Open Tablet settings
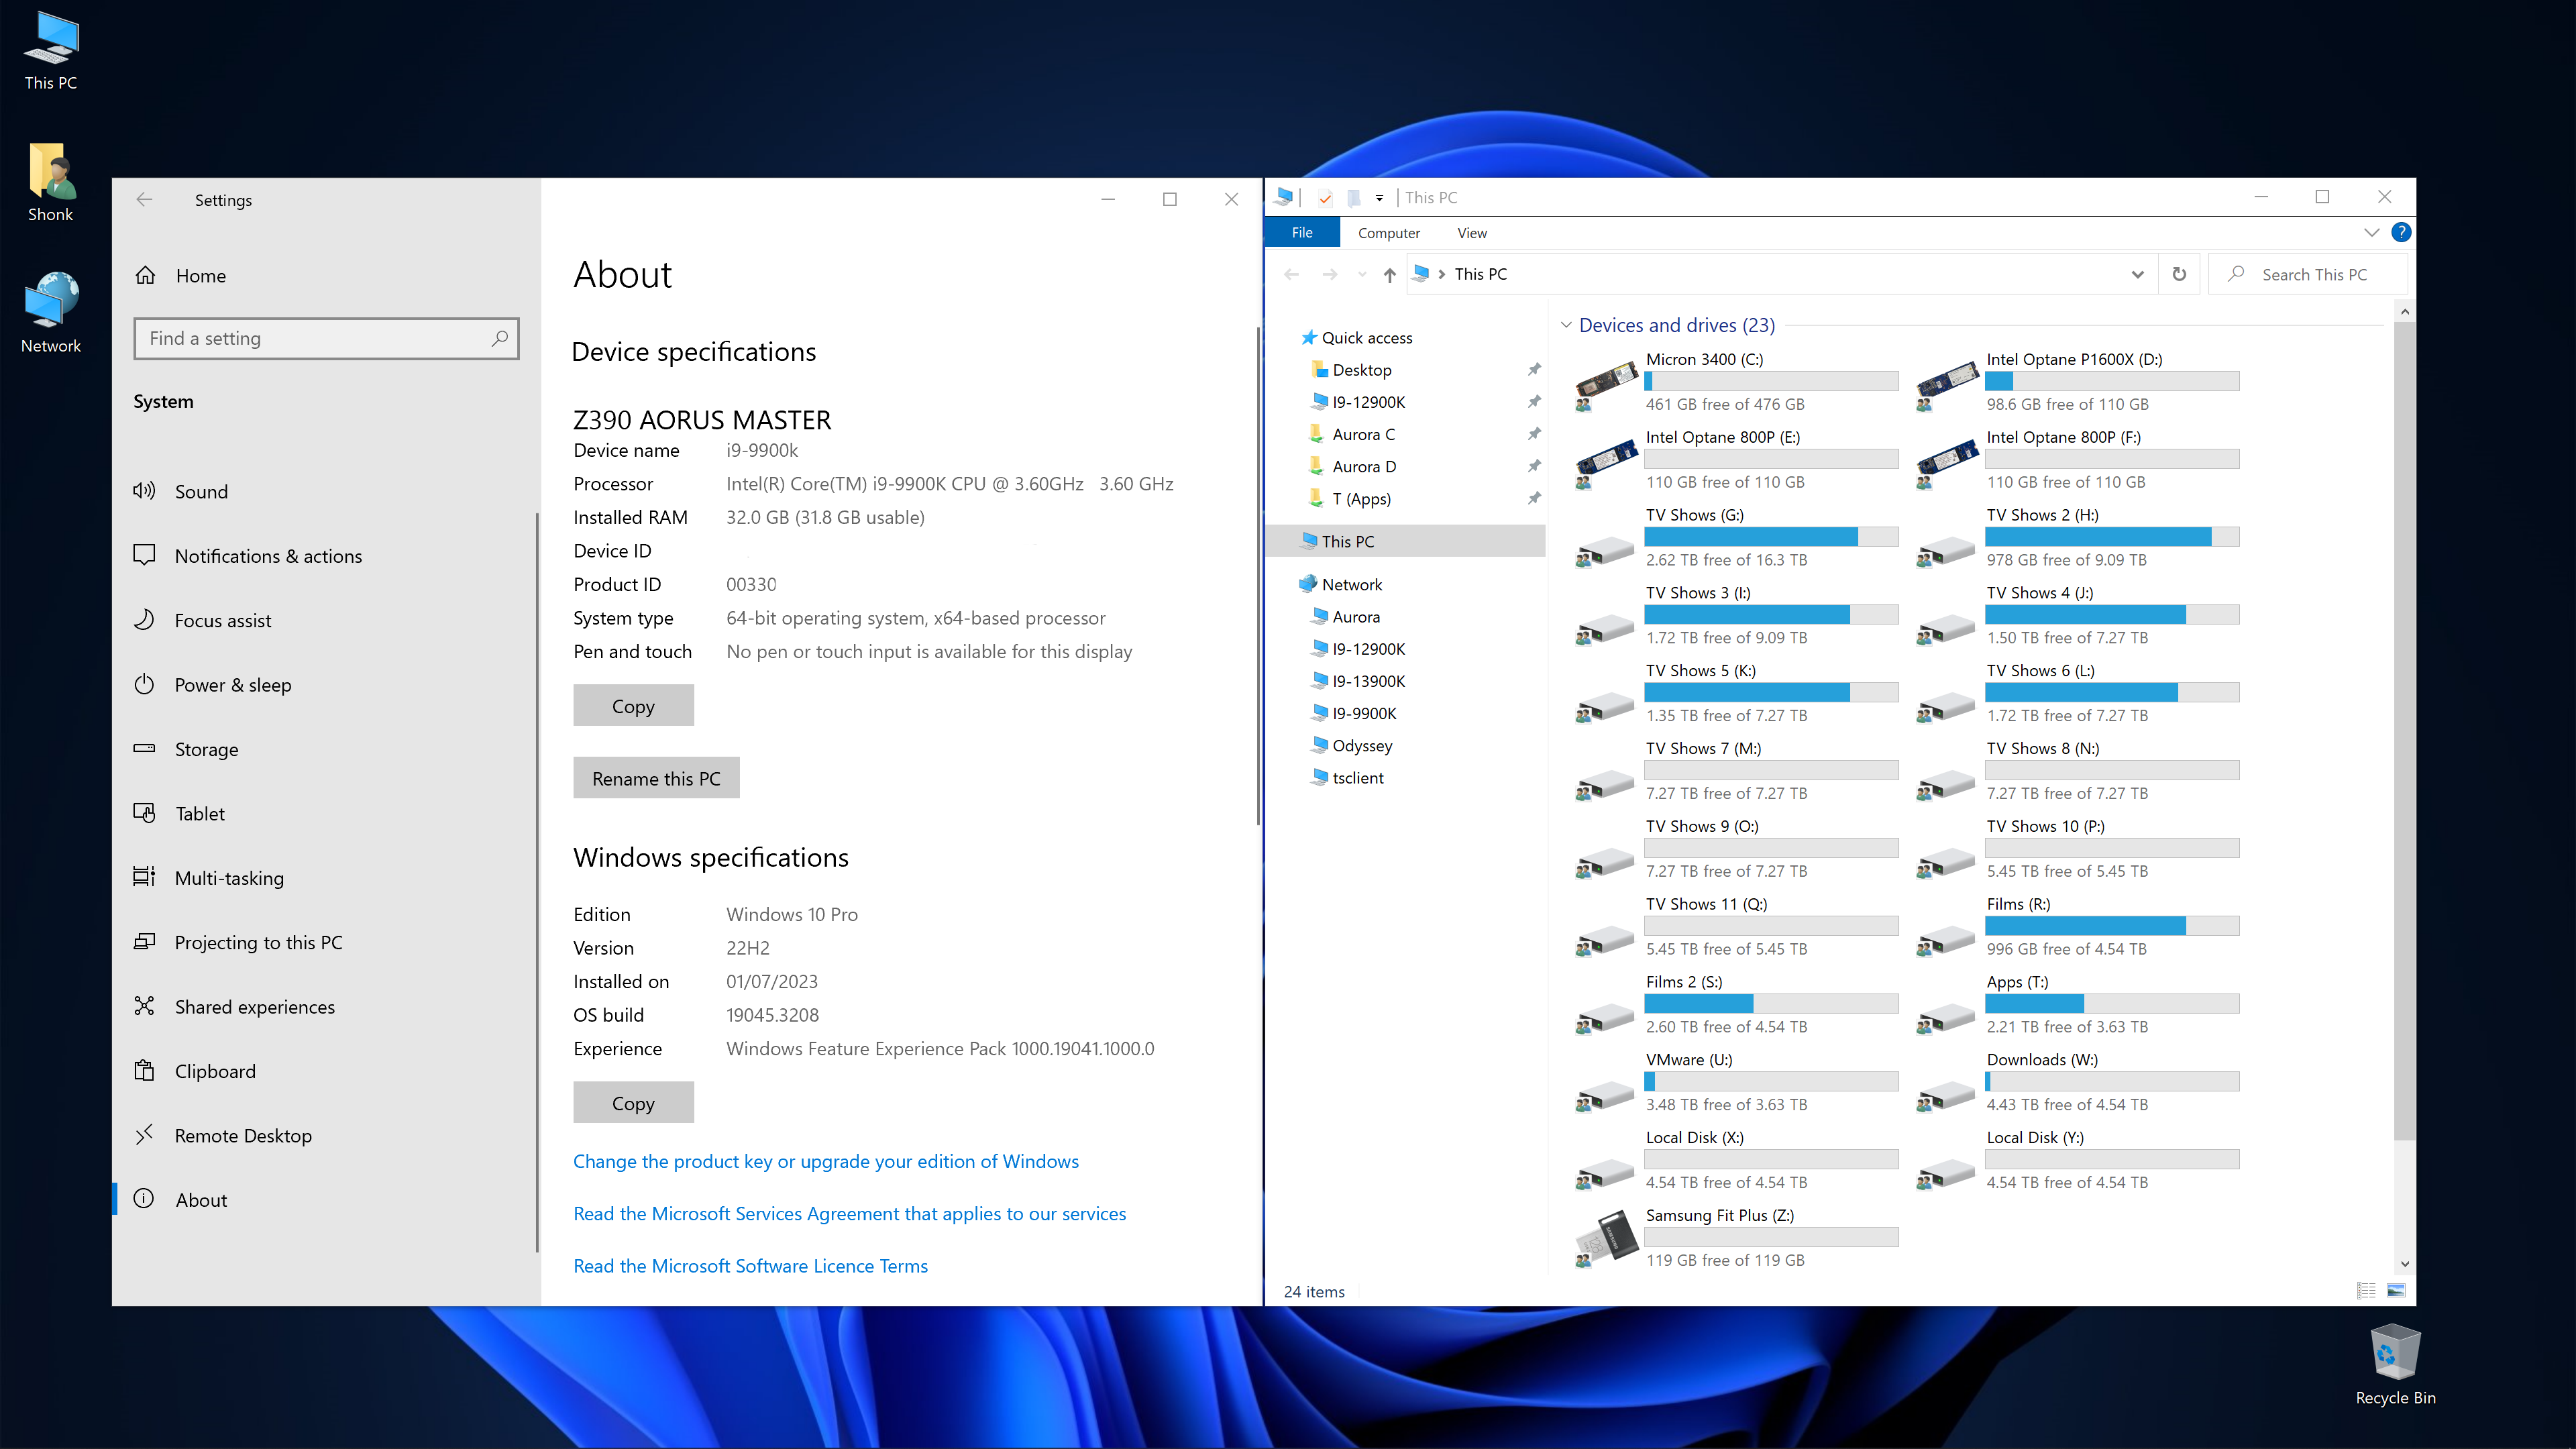Screen dimensions: 2576x1449 tap(326, 813)
